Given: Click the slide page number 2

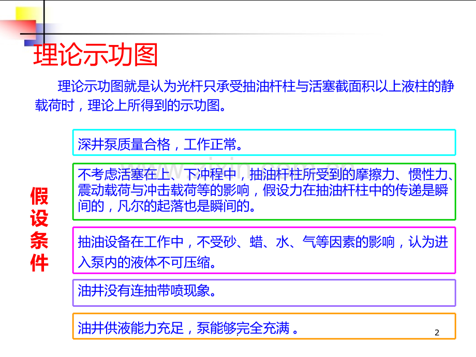Looking at the screenshot, I should (x=437, y=333).
